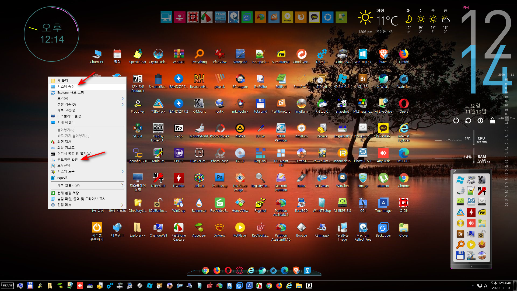Select 디스플레이 설정 in context menu
517x291 pixels.
click(x=87, y=116)
